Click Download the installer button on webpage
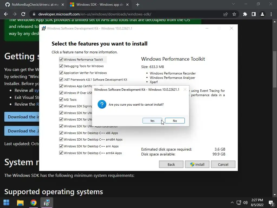 pos(22,117)
